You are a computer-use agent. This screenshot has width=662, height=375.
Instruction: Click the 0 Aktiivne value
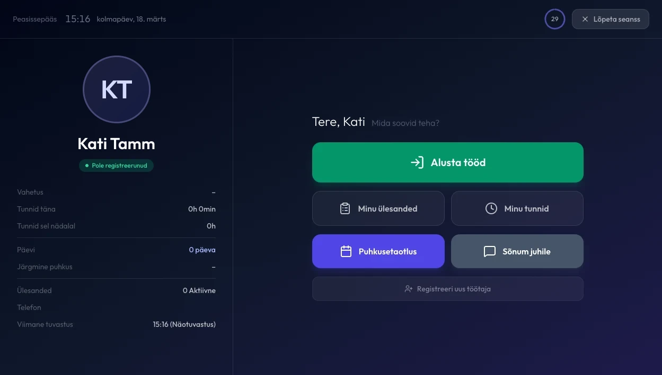pyautogui.click(x=199, y=290)
